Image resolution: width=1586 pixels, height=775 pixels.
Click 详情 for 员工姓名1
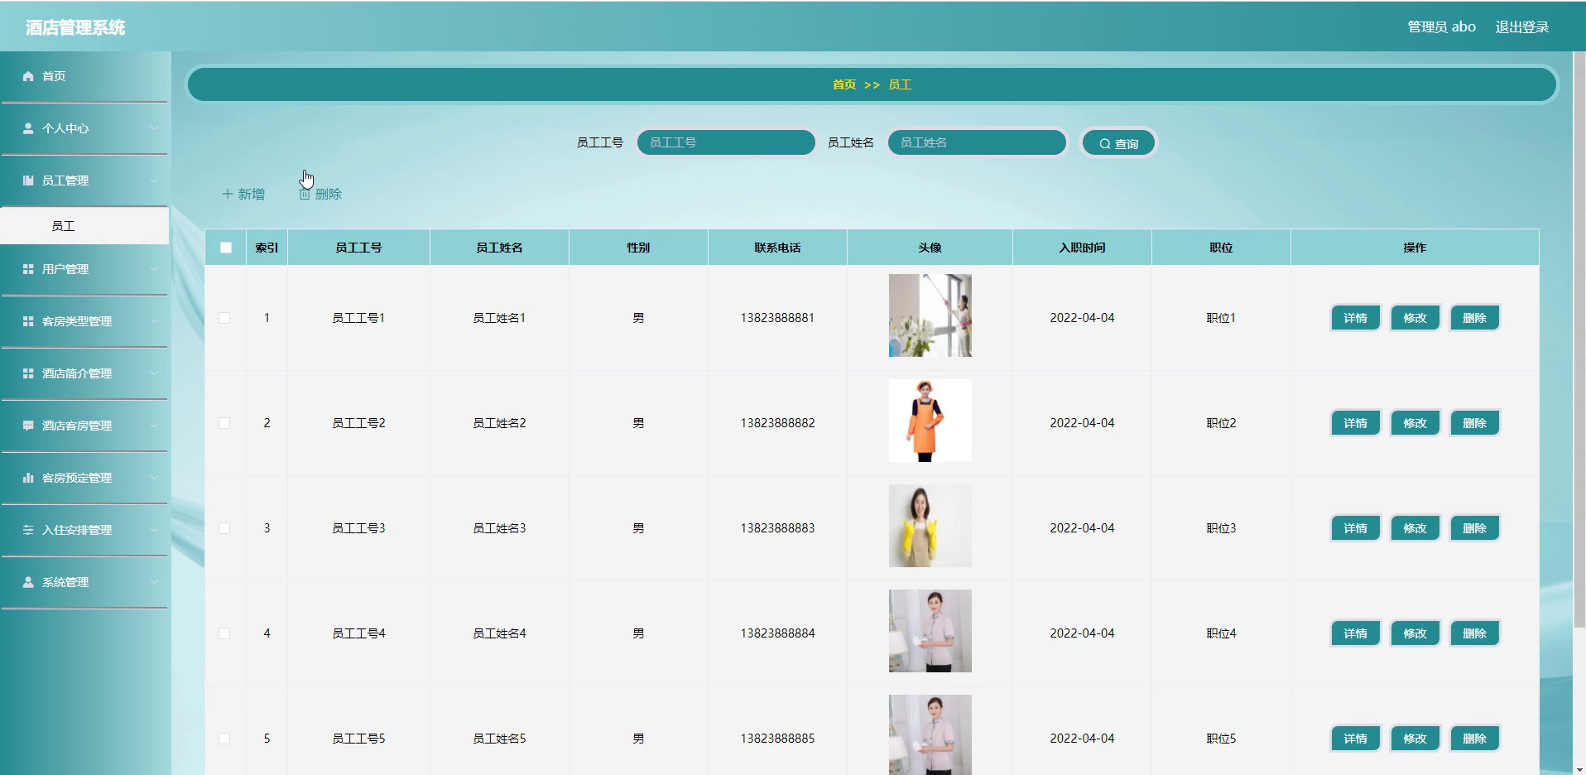pos(1355,318)
